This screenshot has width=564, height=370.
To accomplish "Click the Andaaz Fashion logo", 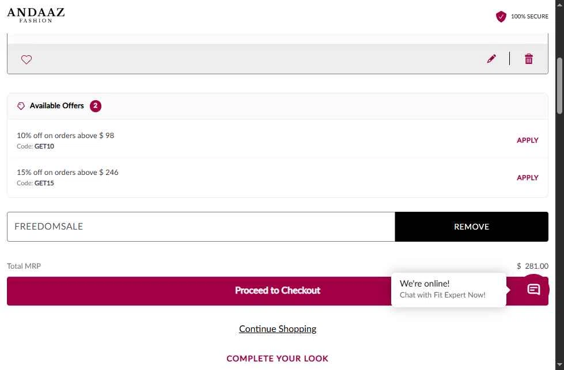I will tap(36, 16).
